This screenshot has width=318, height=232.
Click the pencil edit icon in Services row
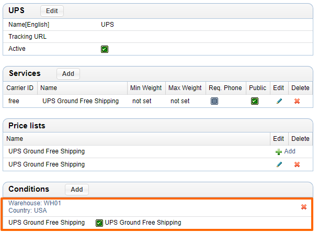[279, 101]
